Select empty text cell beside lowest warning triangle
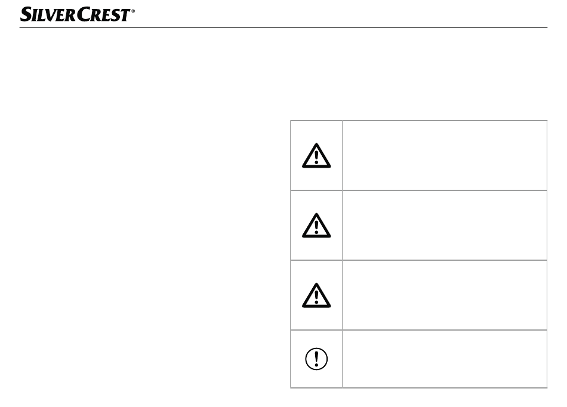The height and width of the screenshot is (407, 567). 445,295
